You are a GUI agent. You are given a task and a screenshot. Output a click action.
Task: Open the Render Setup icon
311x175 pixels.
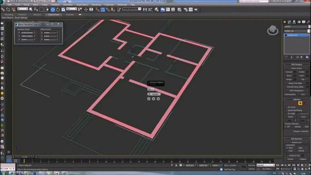186,9
